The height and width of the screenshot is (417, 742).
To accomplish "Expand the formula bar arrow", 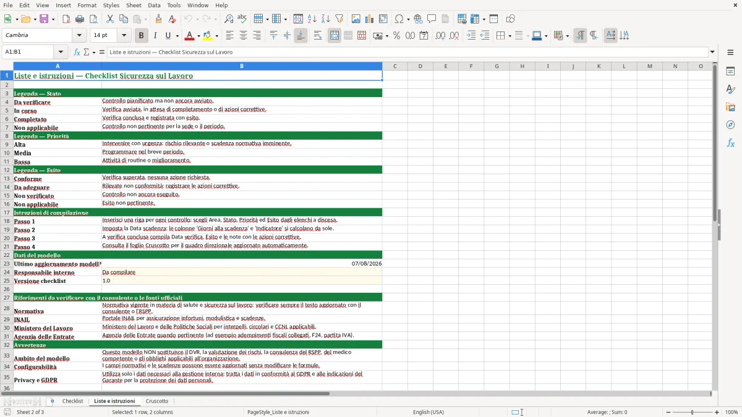I will [x=712, y=53].
